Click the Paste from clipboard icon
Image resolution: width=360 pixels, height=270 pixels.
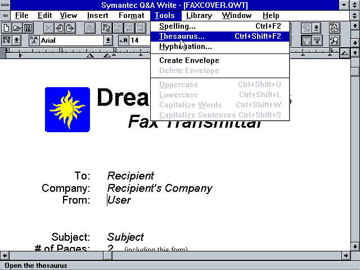point(70,28)
